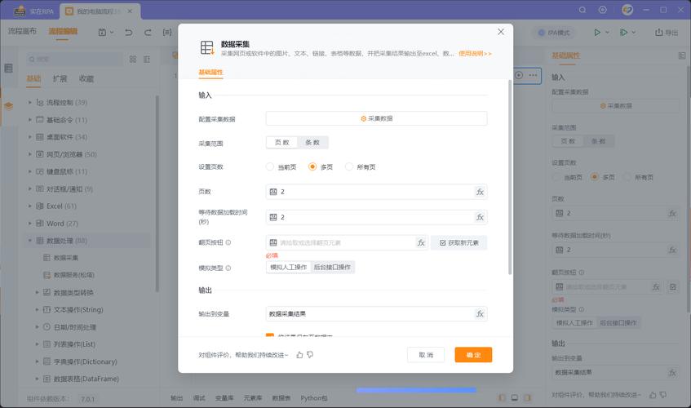
Task: Click fx icon in dialog 翻页按钮 field
Action: tap(421, 243)
